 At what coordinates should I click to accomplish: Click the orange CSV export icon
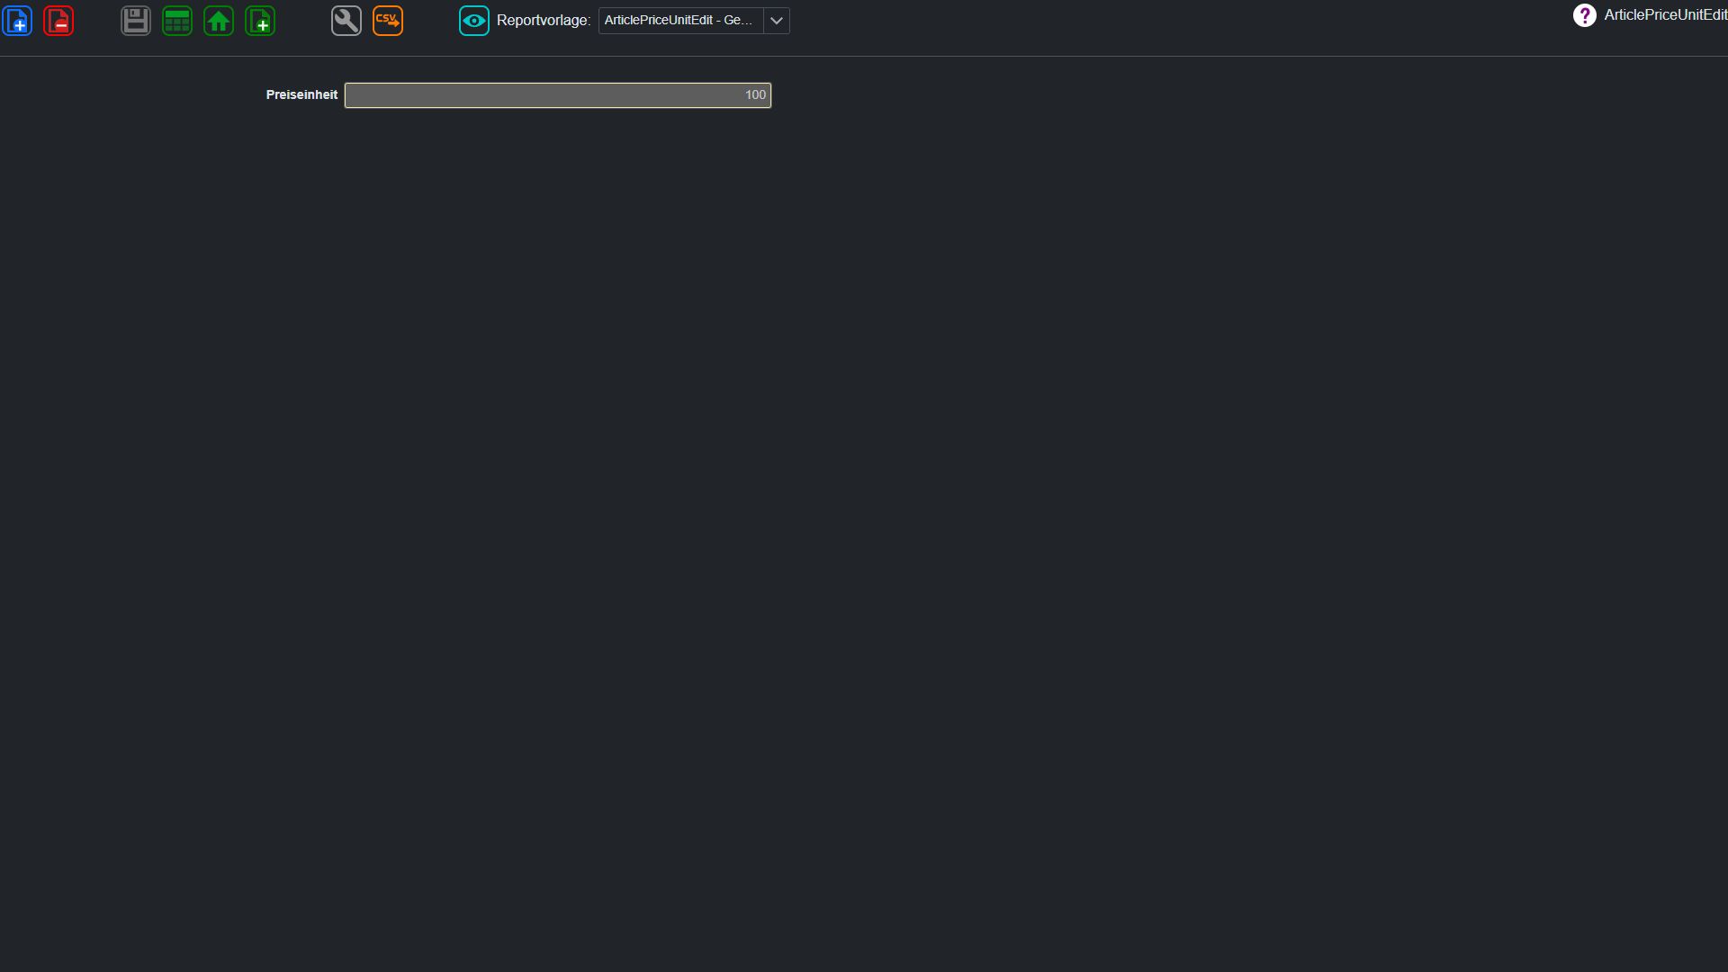coord(388,21)
